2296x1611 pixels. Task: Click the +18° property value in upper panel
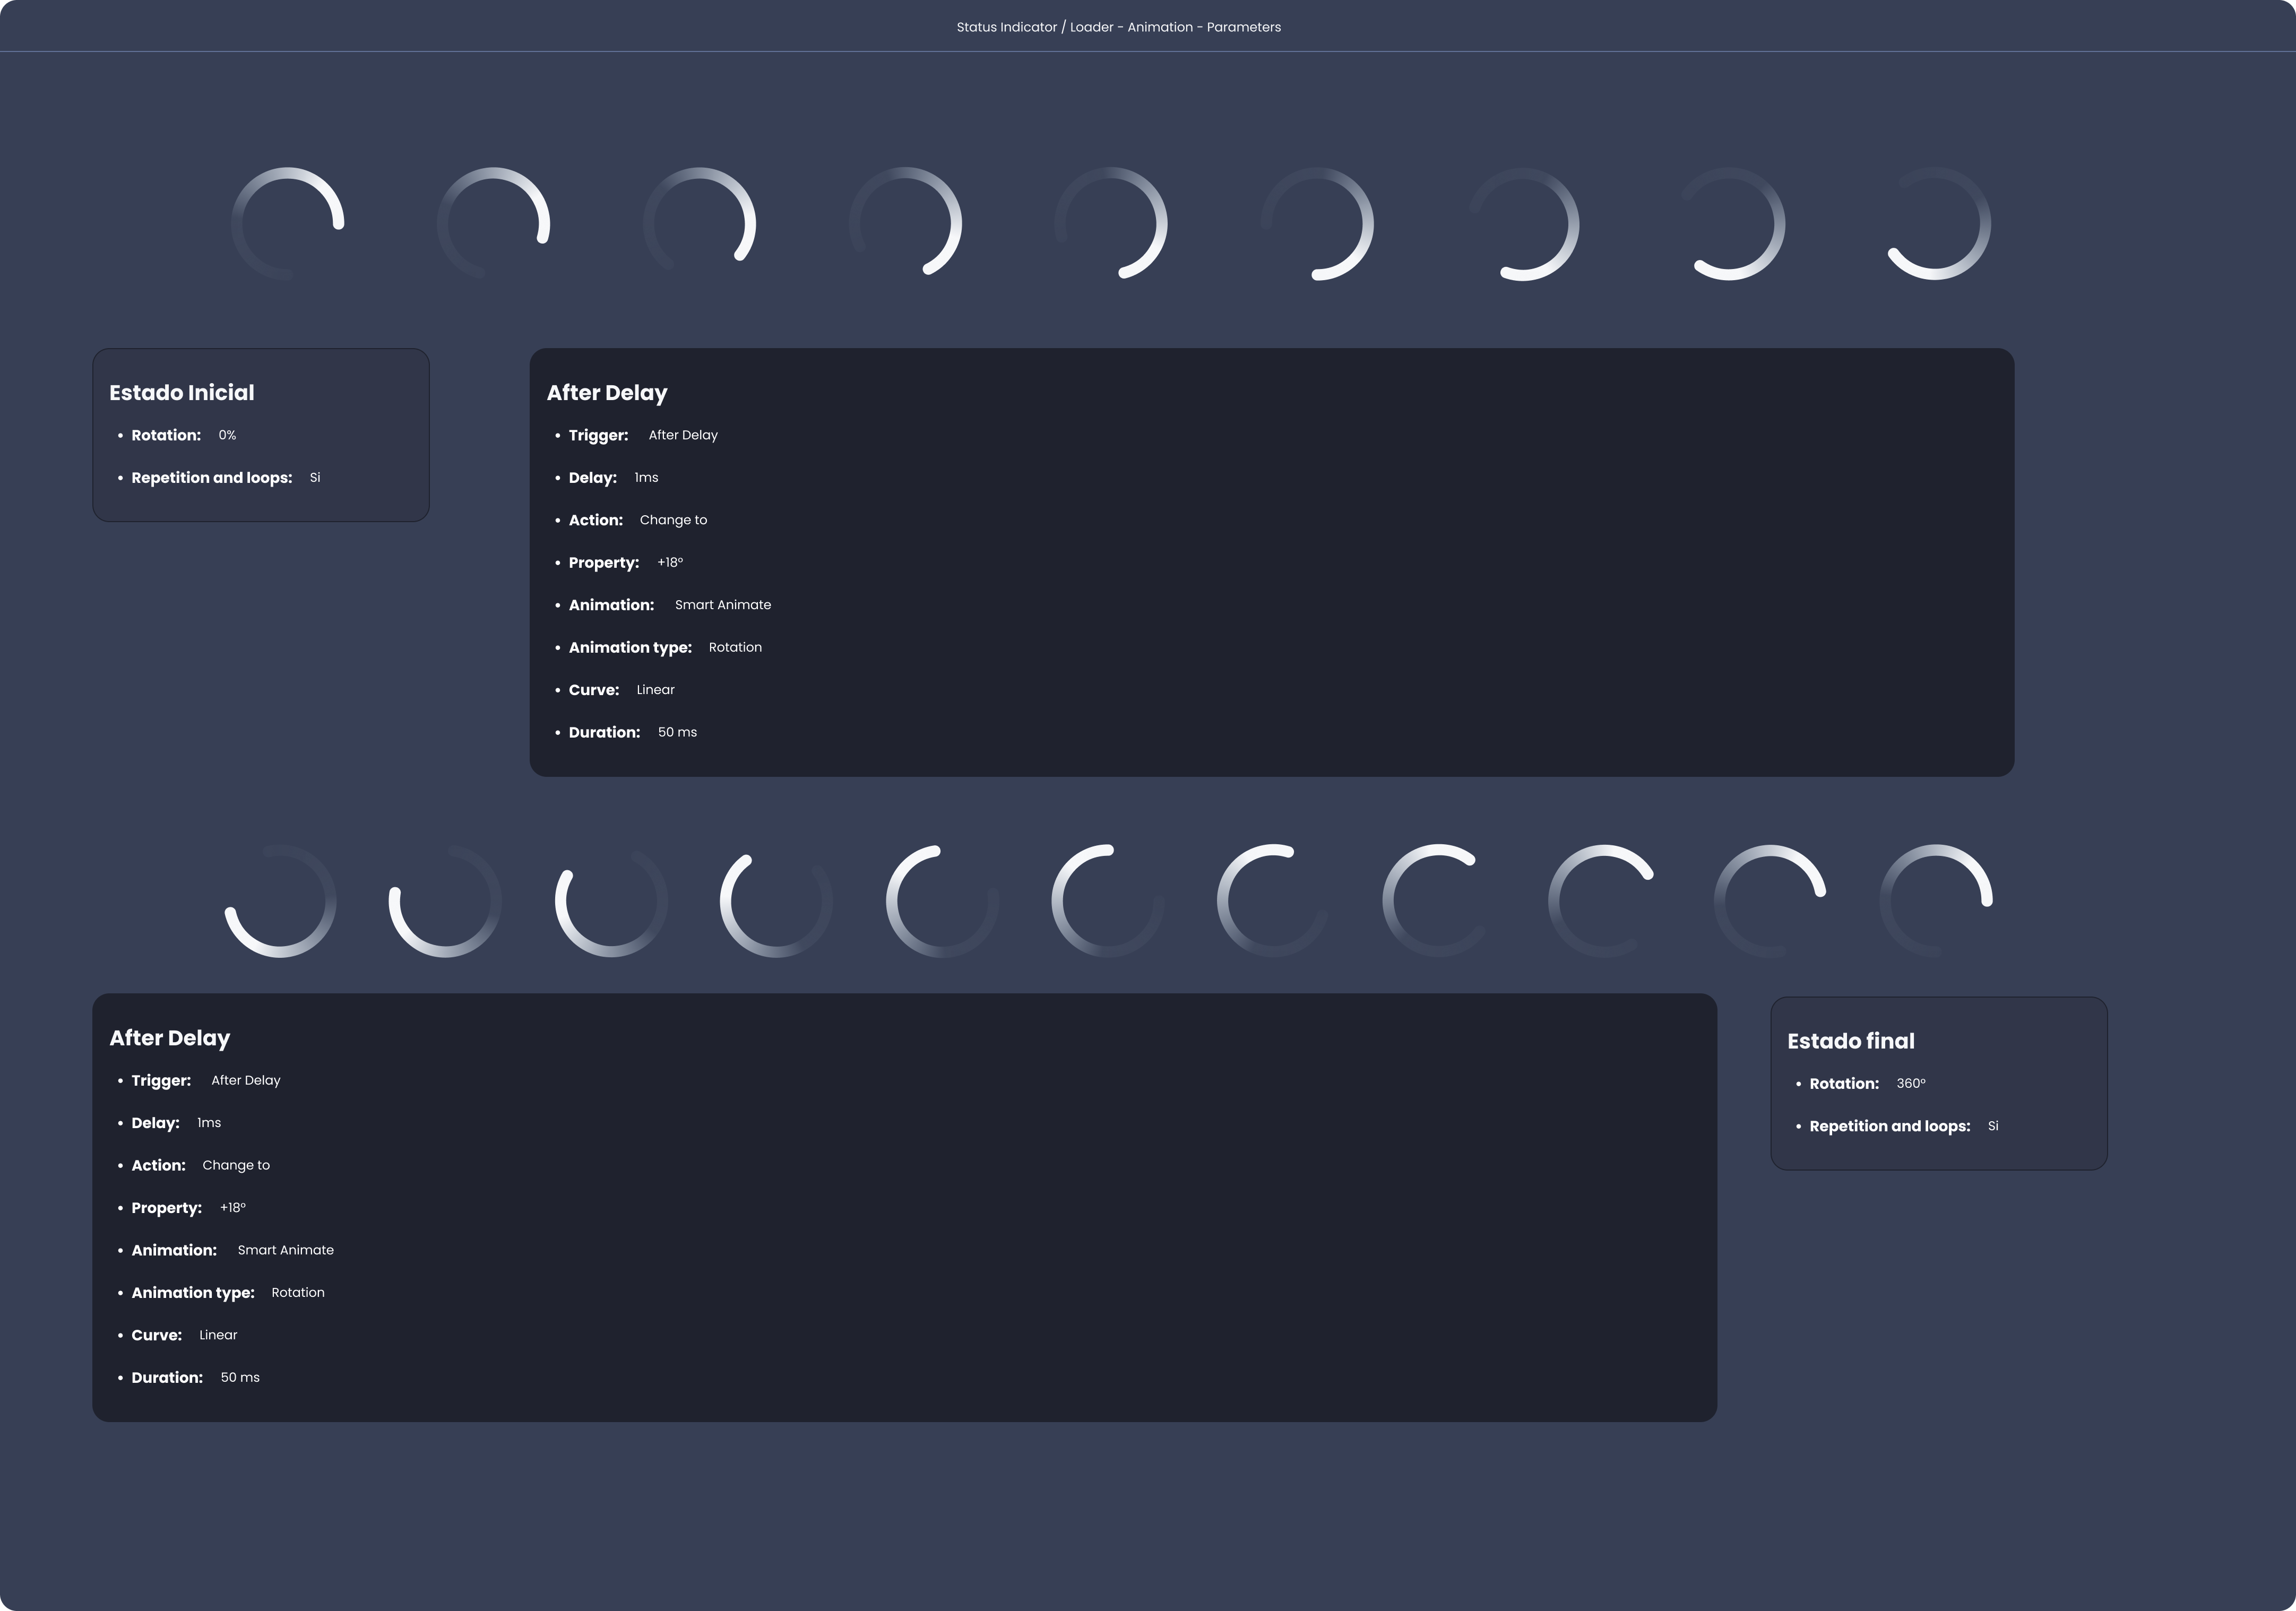click(x=670, y=562)
